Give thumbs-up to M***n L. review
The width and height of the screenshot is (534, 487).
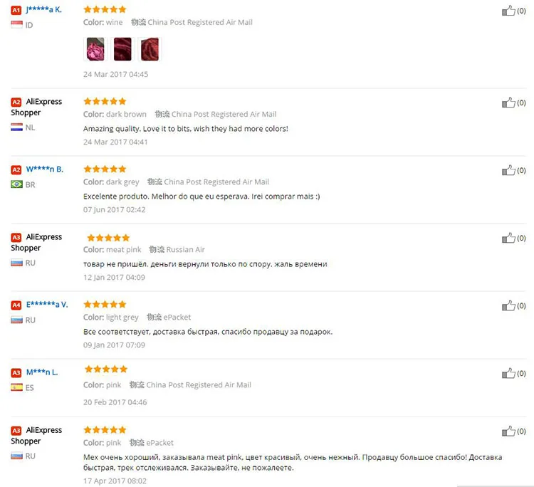tap(508, 373)
